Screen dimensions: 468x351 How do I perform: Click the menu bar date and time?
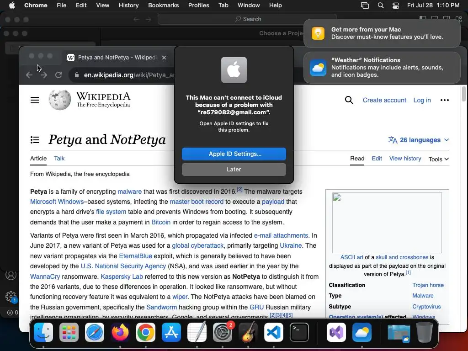[433, 5]
